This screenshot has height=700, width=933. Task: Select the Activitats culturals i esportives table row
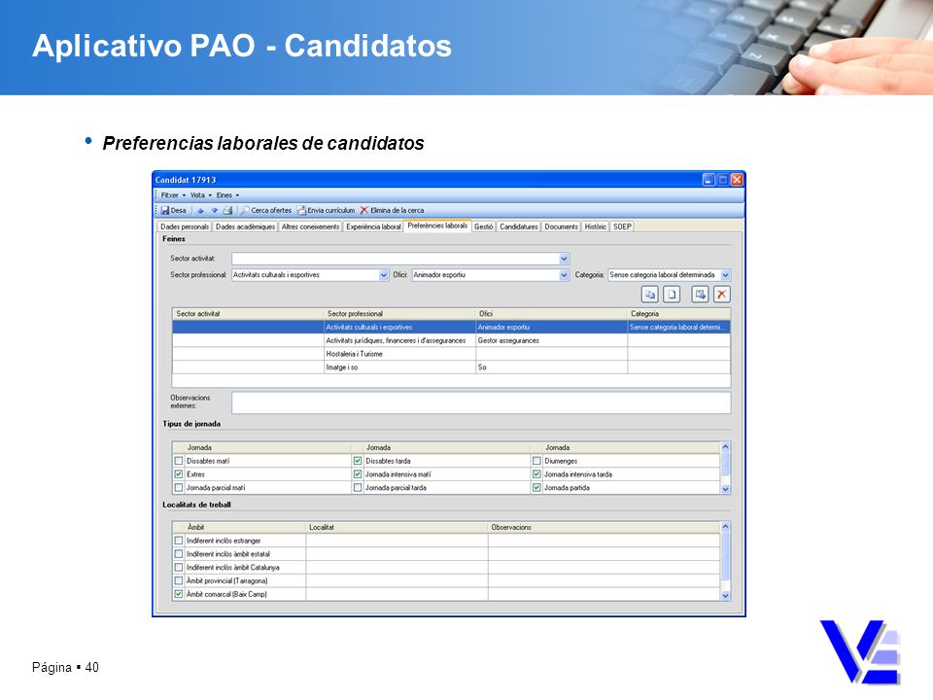(451, 328)
